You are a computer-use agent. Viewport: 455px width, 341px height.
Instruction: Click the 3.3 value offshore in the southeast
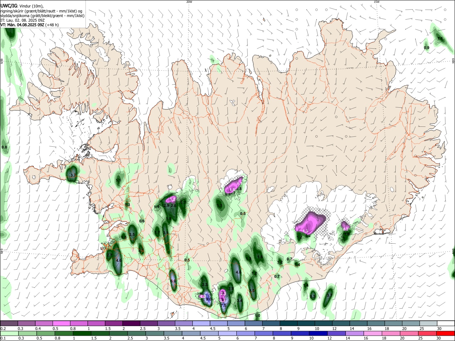[x=313, y=296]
